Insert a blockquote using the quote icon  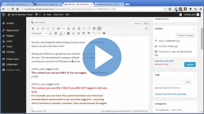58,29
